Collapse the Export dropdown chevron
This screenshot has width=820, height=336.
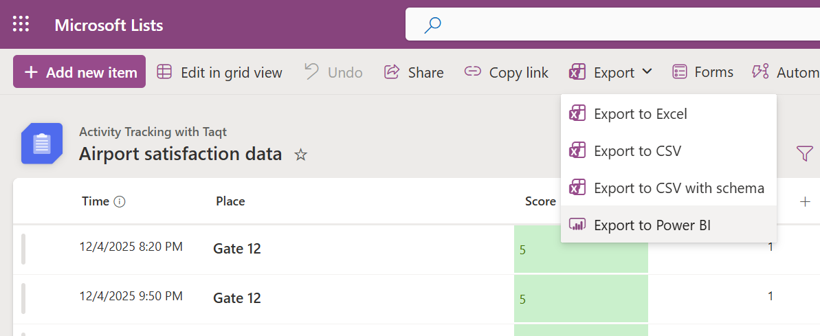pos(647,71)
